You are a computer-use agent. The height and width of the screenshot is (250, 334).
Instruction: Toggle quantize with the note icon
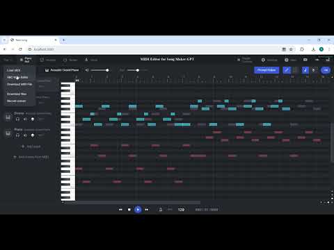click(x=305, y=70)
